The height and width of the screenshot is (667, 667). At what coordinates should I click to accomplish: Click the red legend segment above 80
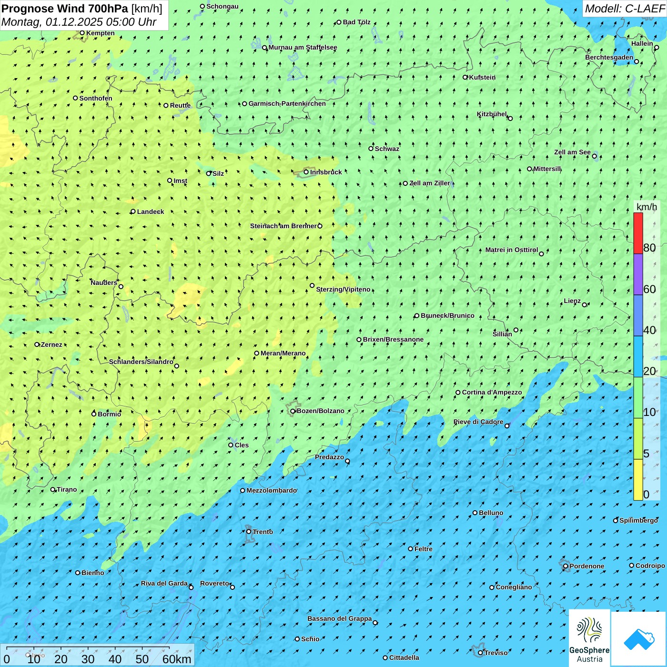638,233
